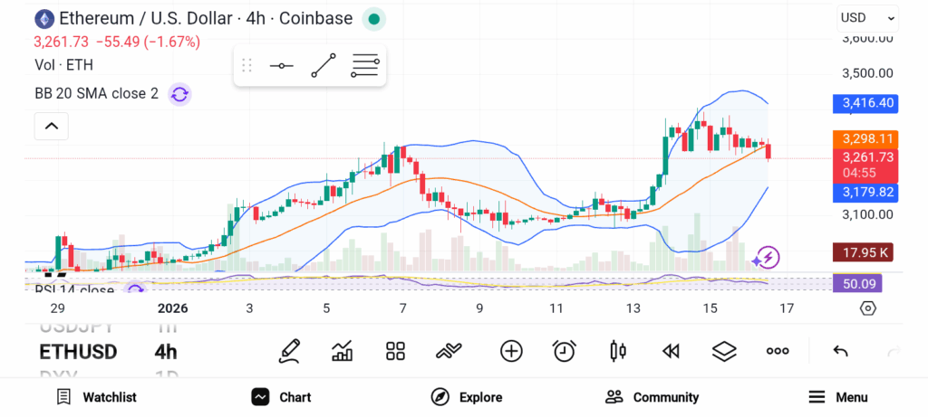Expand the three-dots more options menu

point(778,351)
